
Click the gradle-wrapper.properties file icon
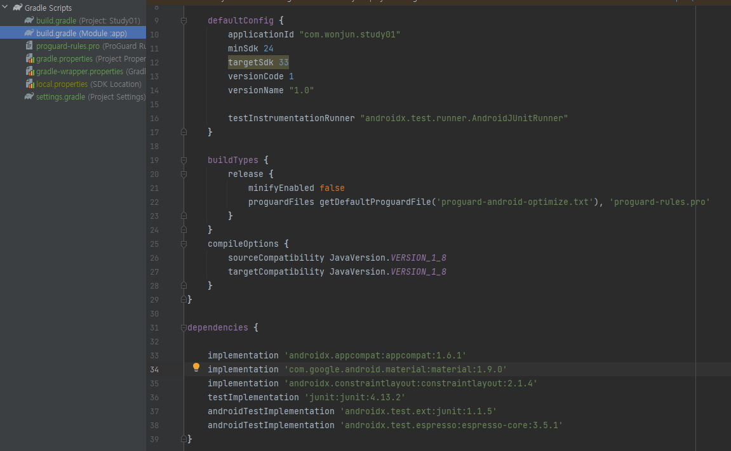click(x=30, y=71)
